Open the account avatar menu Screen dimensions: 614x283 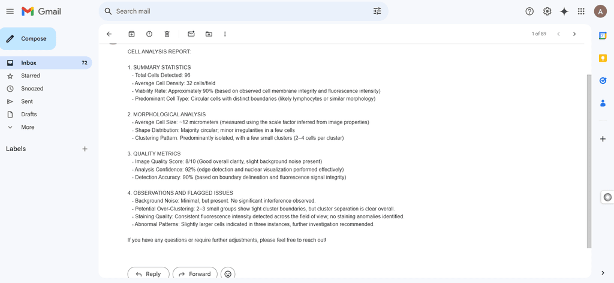[x=600, y=11]
